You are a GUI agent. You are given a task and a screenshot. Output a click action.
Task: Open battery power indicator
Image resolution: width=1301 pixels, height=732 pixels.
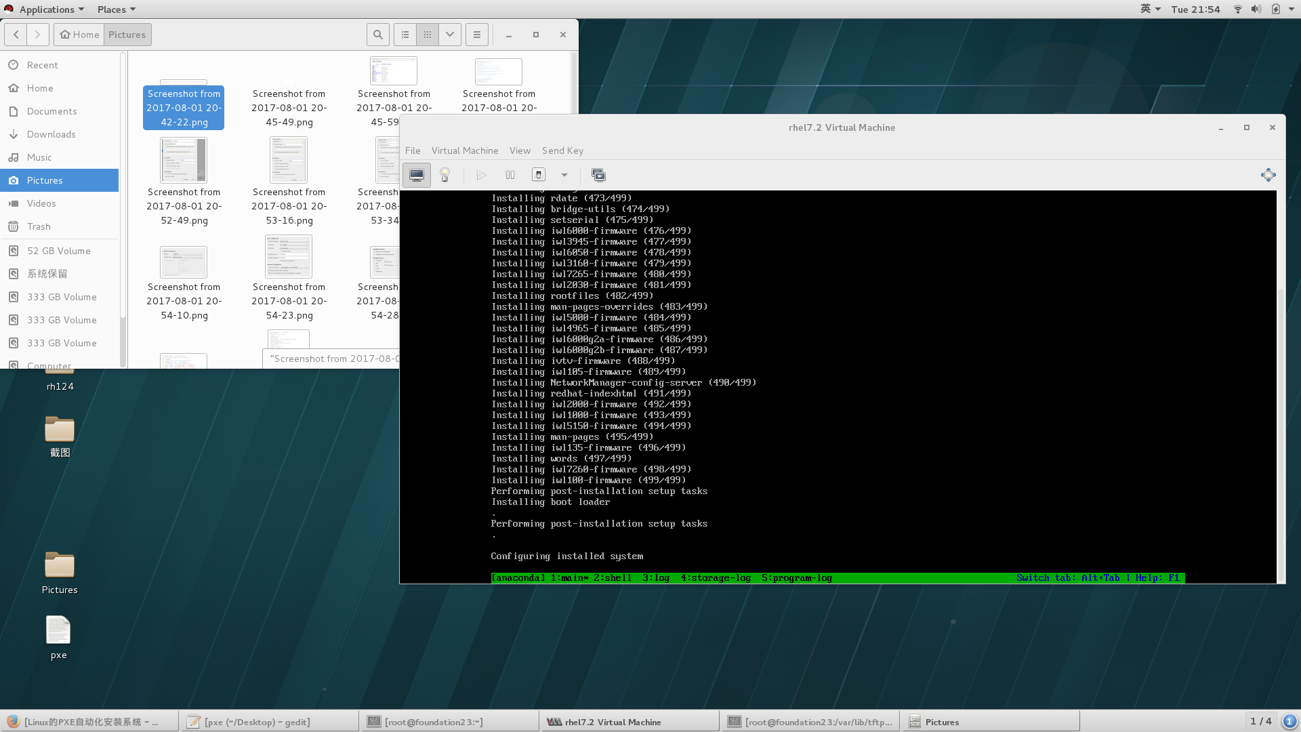tap(1275, 9)
